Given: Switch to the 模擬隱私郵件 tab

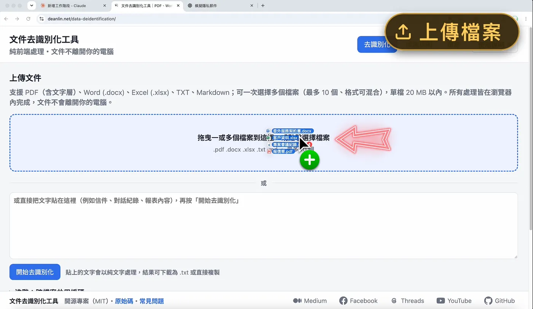Looking at the screenshot, I should (220, 6).
